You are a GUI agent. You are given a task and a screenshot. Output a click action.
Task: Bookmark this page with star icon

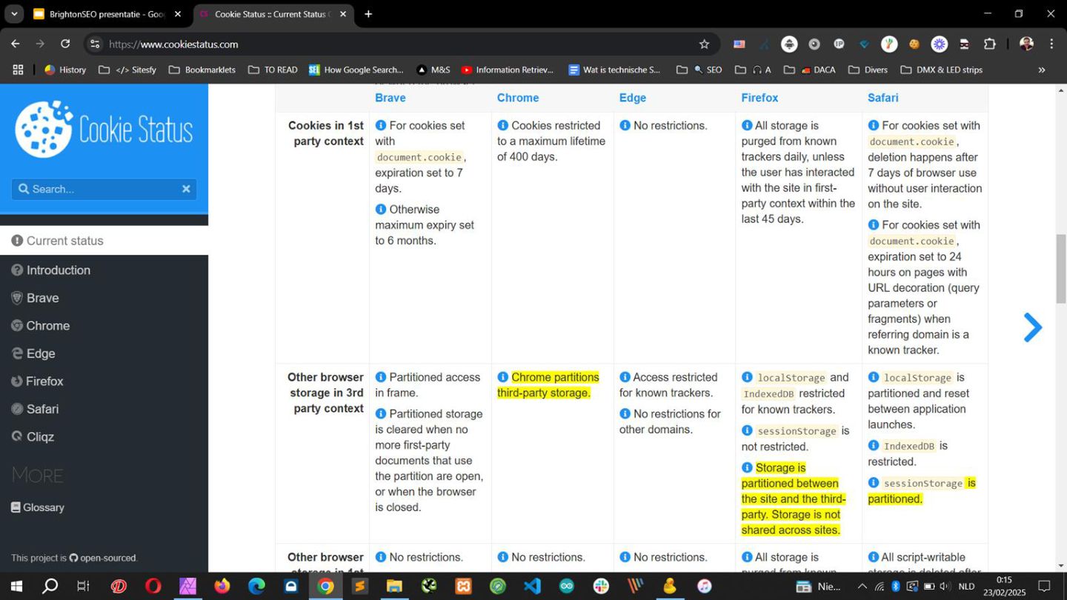(704, 44)
